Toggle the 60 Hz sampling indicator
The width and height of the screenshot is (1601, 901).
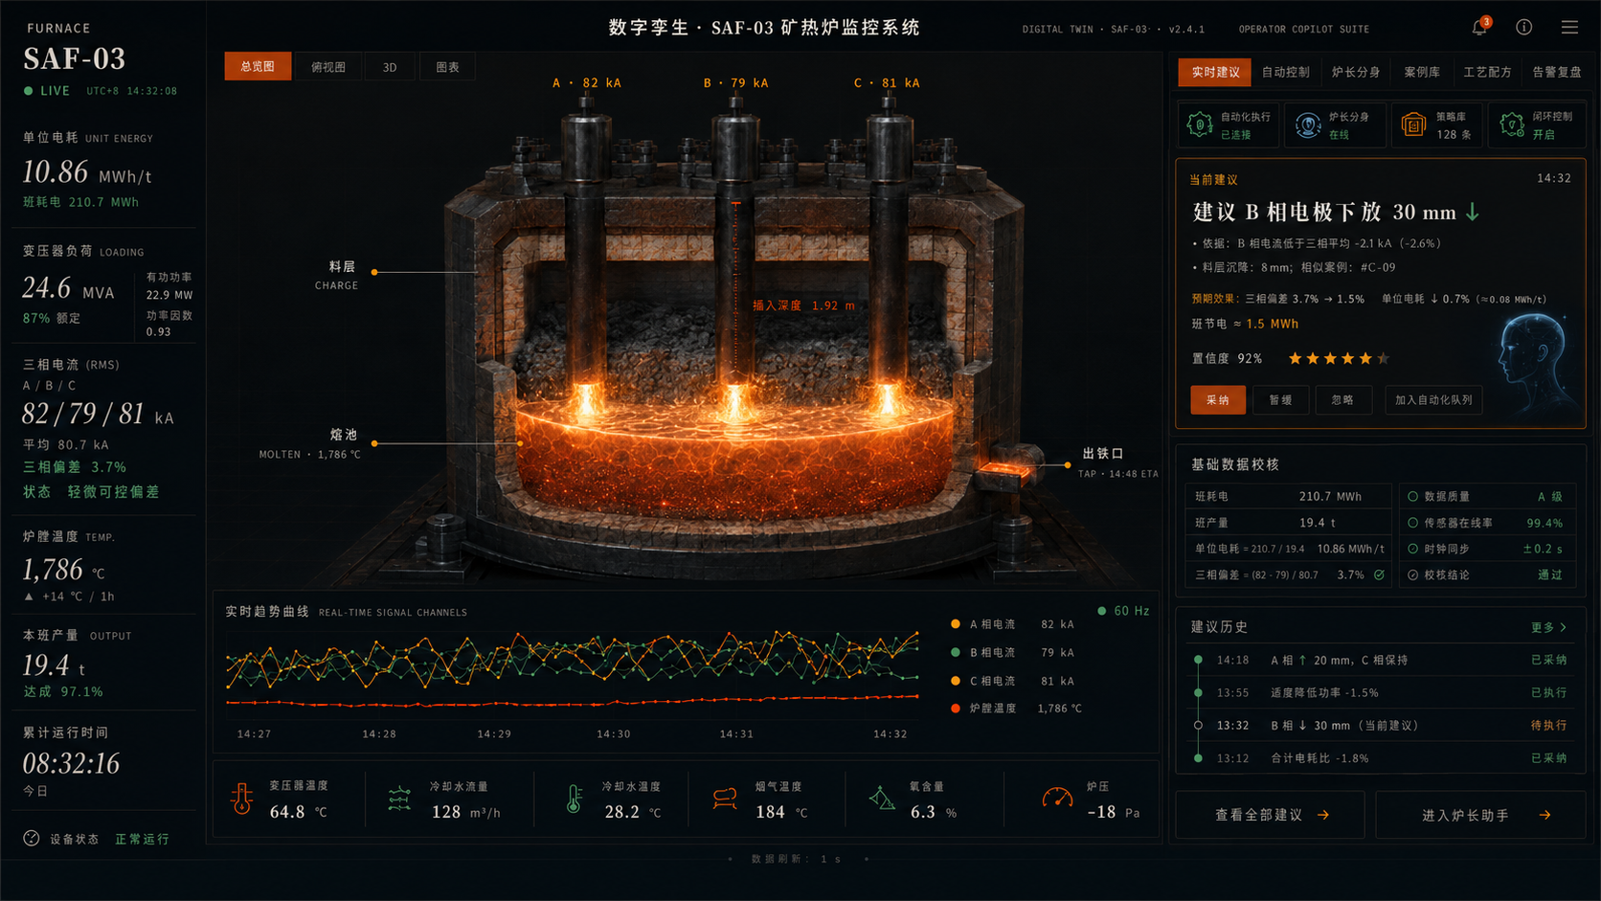click(1123, 611)
